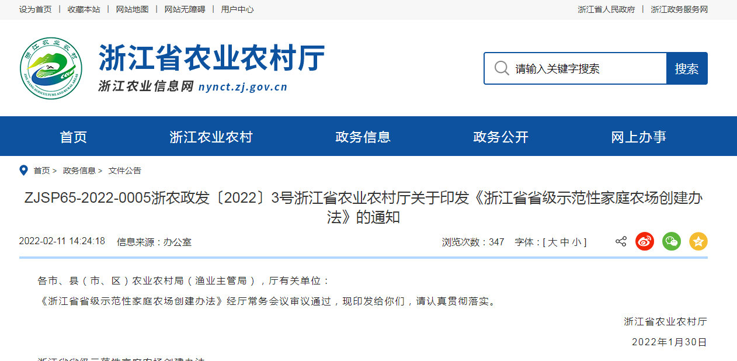Open the 浙江农业农村 navigation menu
This screenshot has height=361, width=737.
(x=211, y=137)
